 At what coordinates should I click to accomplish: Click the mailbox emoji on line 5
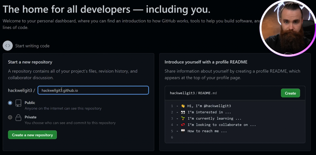click(x=183, y=131)
